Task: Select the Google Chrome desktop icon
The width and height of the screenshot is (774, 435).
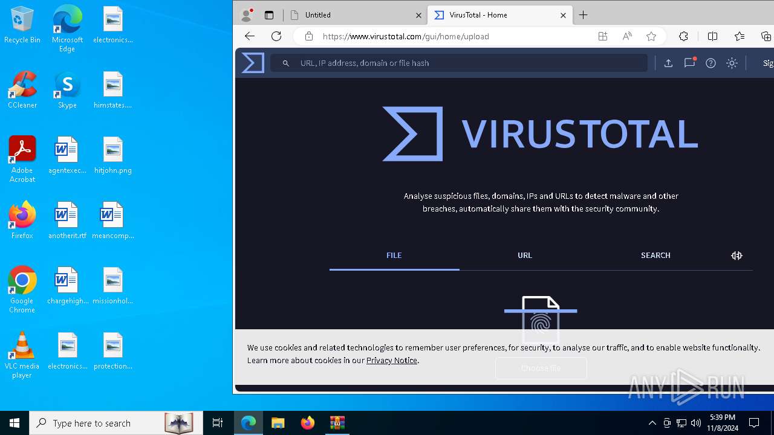Action: [22, 289]
